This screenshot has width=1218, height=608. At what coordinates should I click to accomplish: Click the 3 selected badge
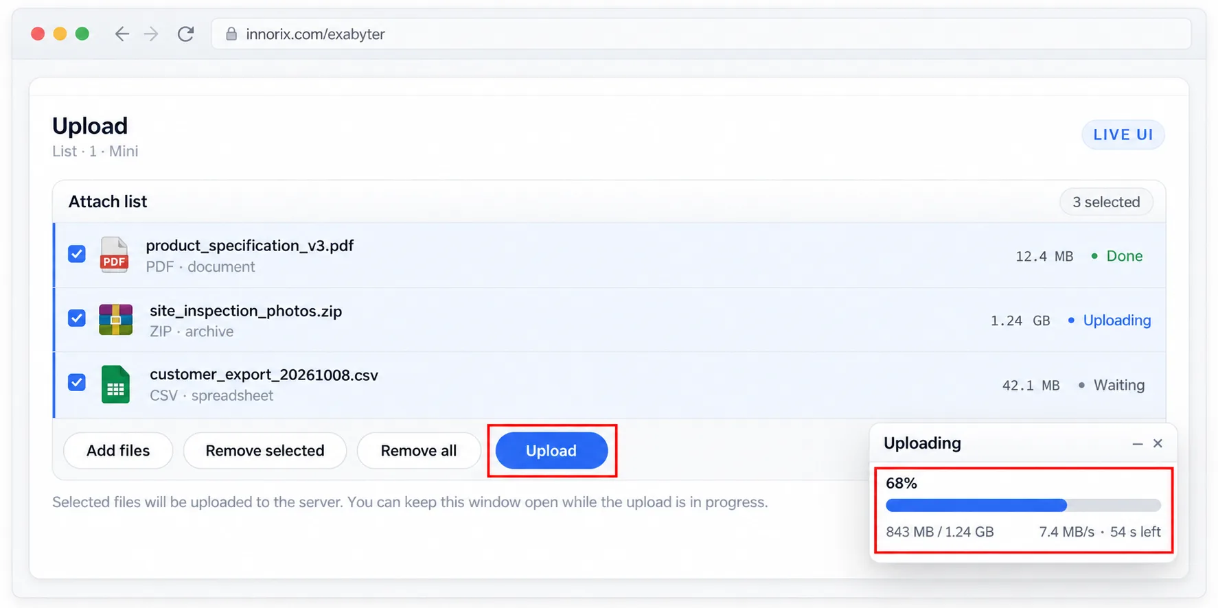click(1106, 202)
